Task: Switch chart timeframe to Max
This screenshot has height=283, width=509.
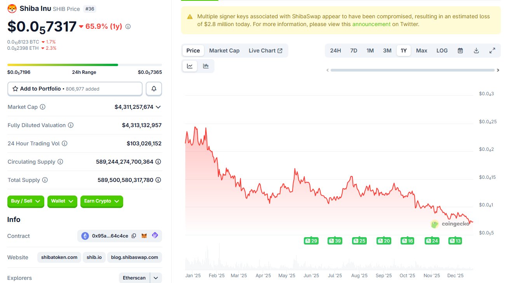Action: tap(422, 50)
